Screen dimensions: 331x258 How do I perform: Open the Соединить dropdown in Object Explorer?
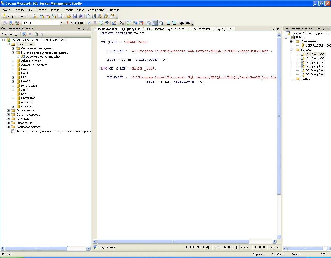[x=10, y=34]
